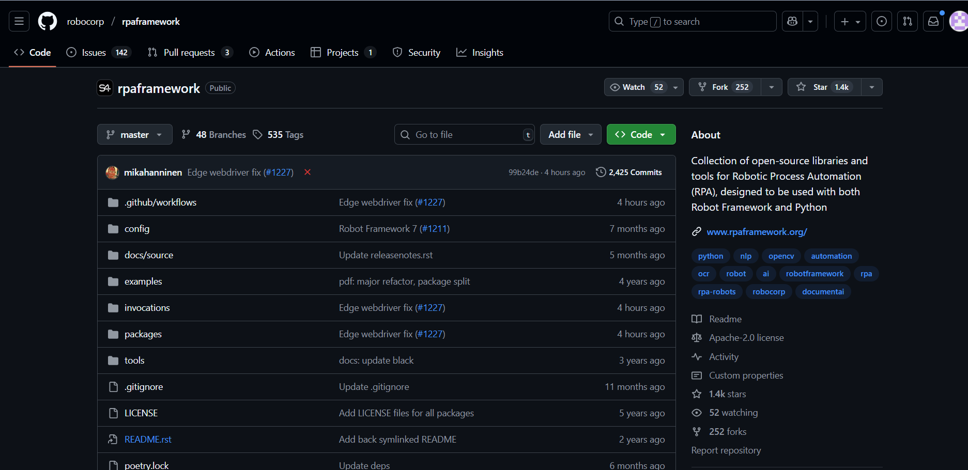This screenshot has width=968, height=470.
Task: Open the config folder
Action: (x=137, y=228)
